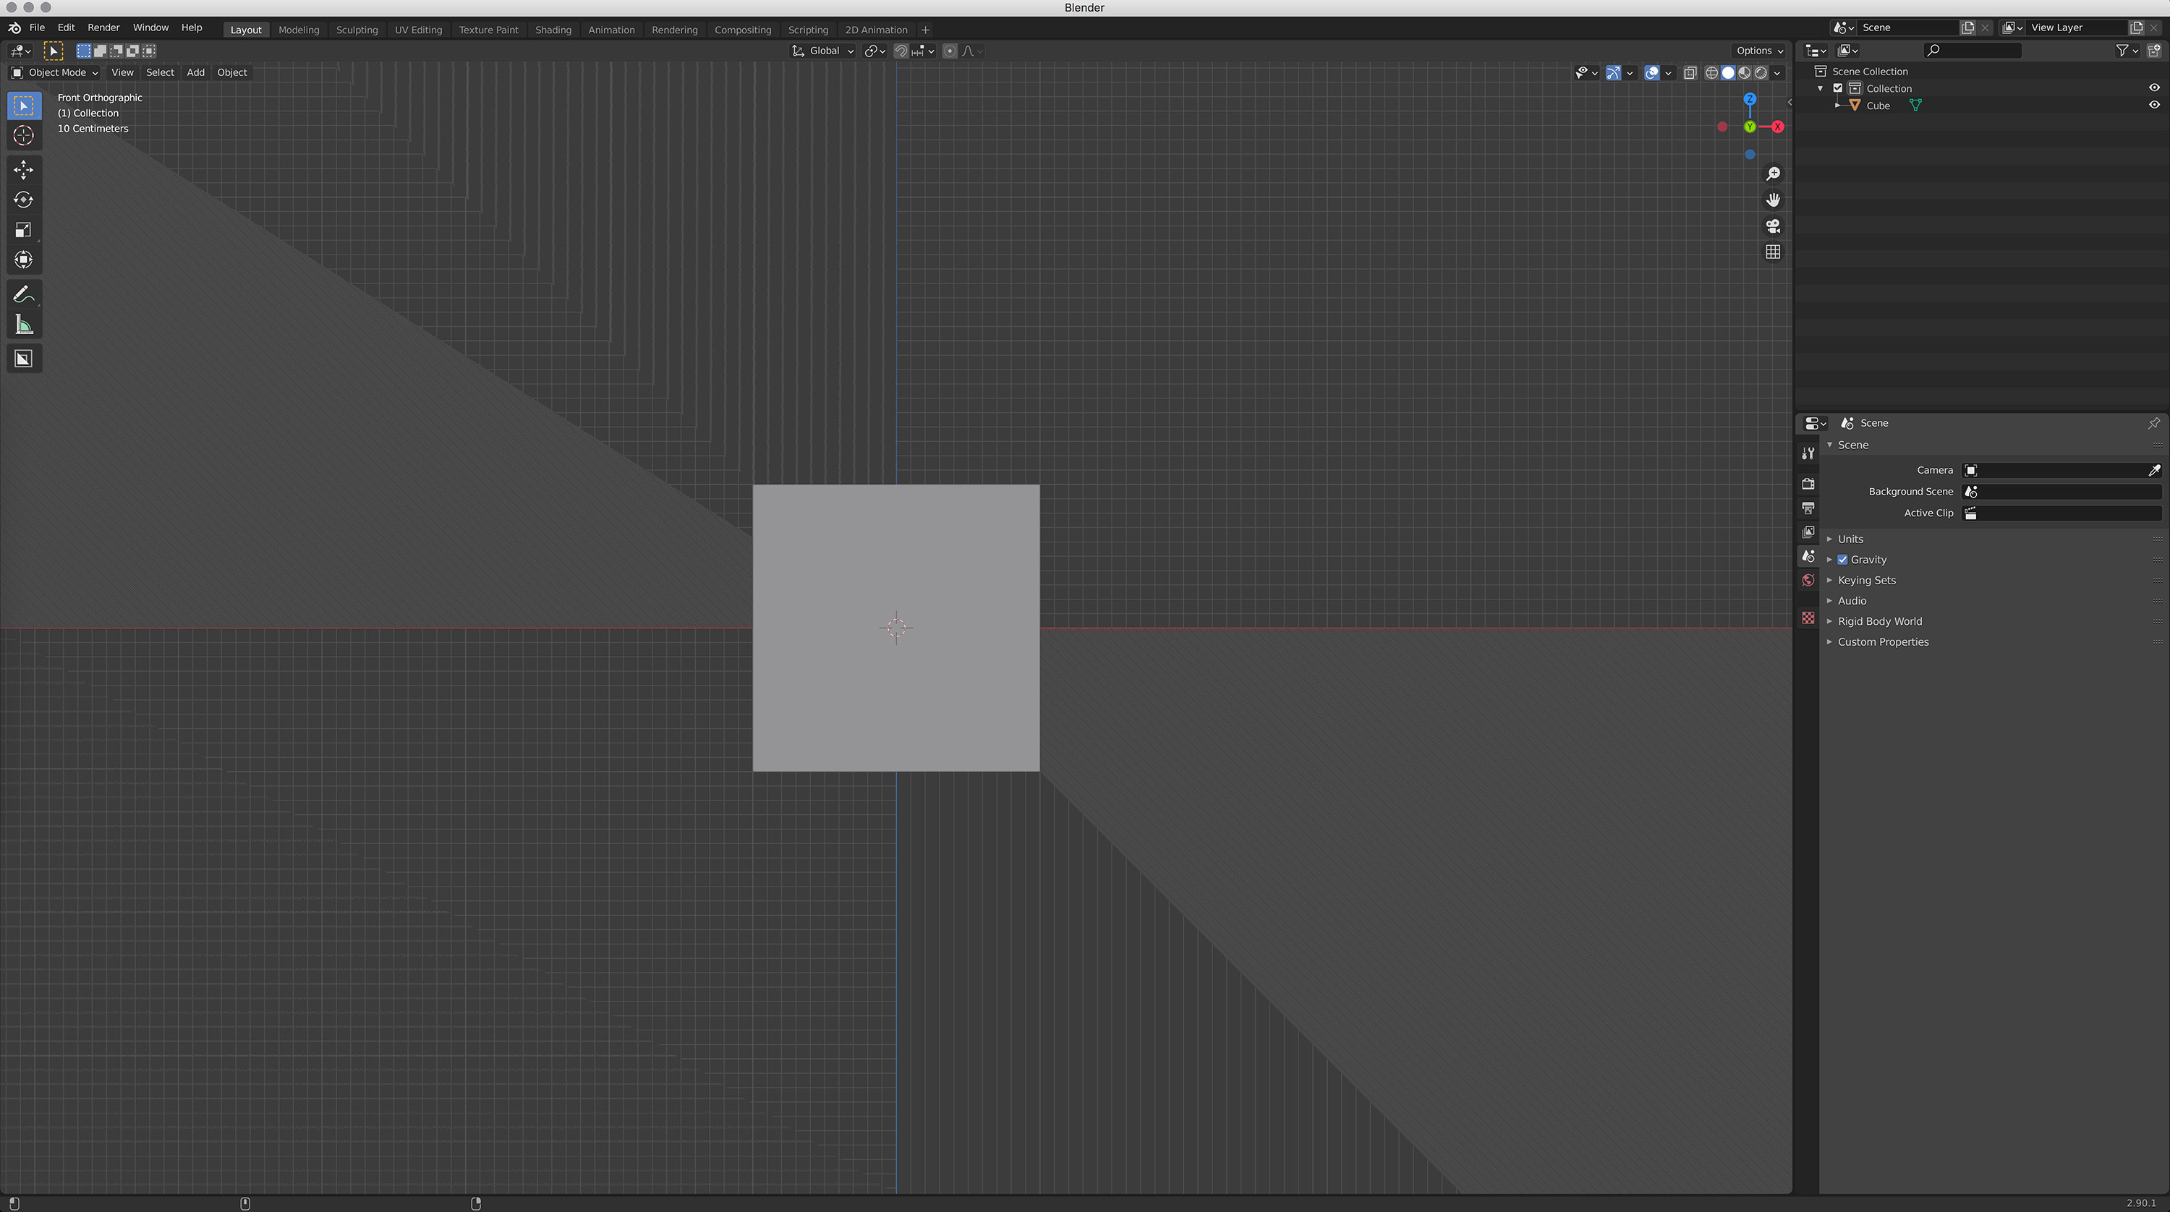
Task: Switch to the Shading workspace tab
Action: [x=553, y=30]
